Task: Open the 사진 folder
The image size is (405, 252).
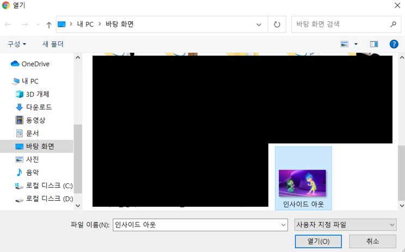Action: pos(32,159)
